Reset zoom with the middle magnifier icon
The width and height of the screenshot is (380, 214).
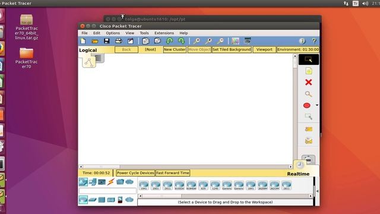[x=208, y=41]
